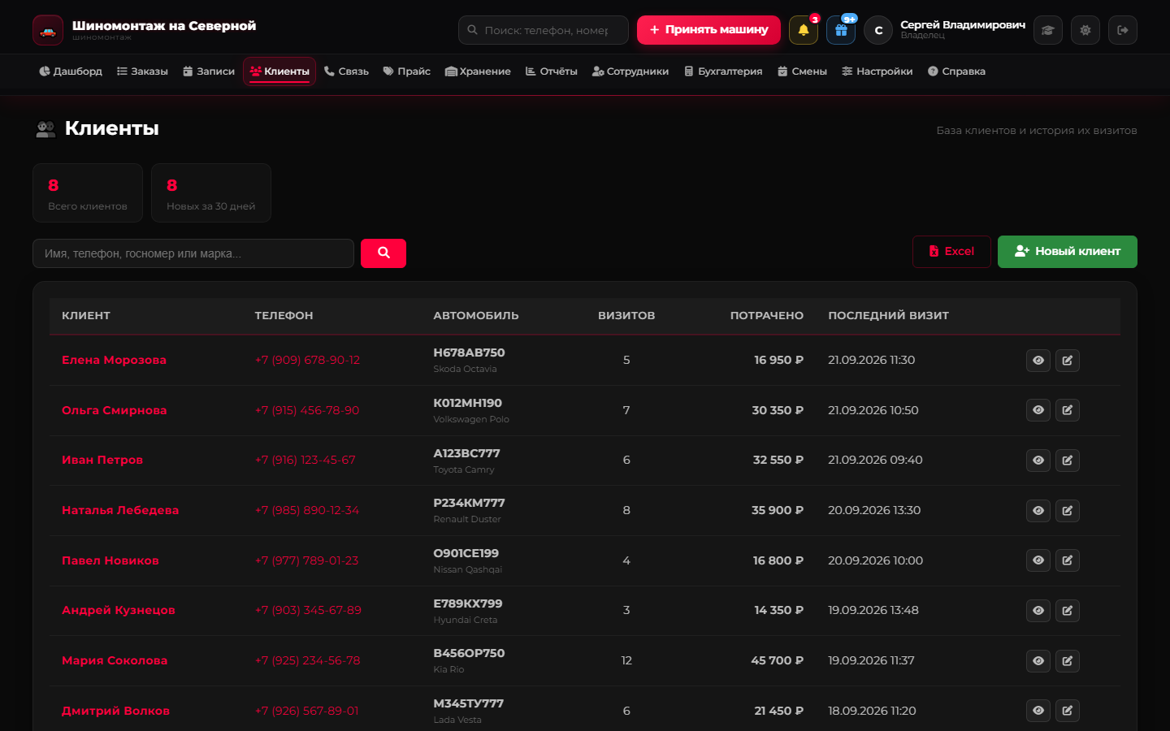Click license plate О901СЕ199
Screen dimensions: 1170x731
click(x=466, y=553)
